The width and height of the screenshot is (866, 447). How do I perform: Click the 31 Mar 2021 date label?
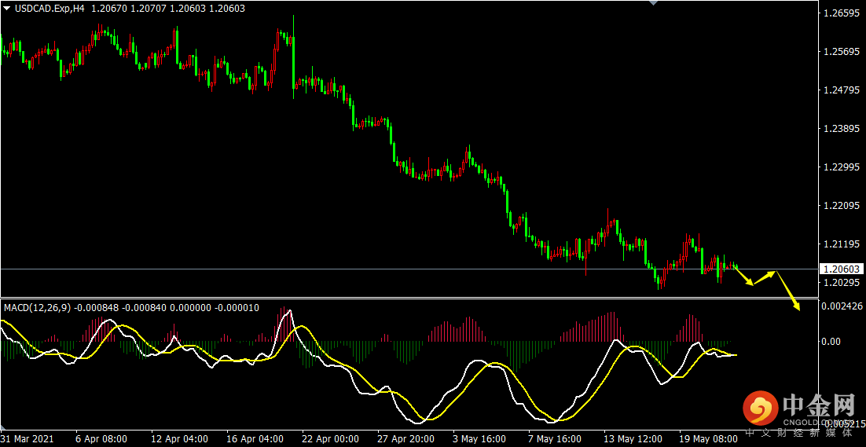(x=28, y=438)
